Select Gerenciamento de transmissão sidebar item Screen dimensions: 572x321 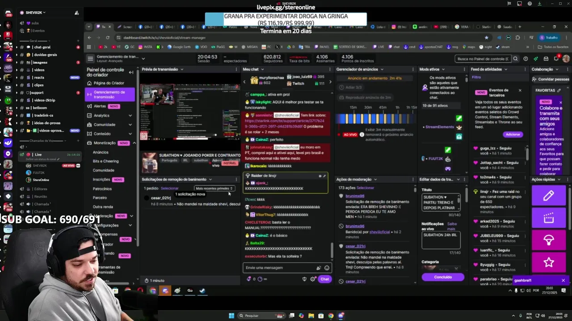click(x=109, y=95)
